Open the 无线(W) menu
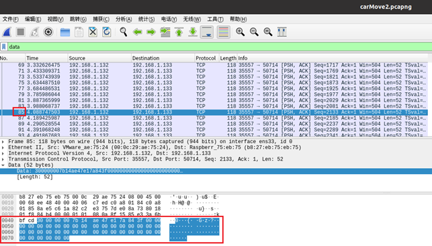Viewport: 432px width, 246px height. pyautogui.click(x=191, y=19)
